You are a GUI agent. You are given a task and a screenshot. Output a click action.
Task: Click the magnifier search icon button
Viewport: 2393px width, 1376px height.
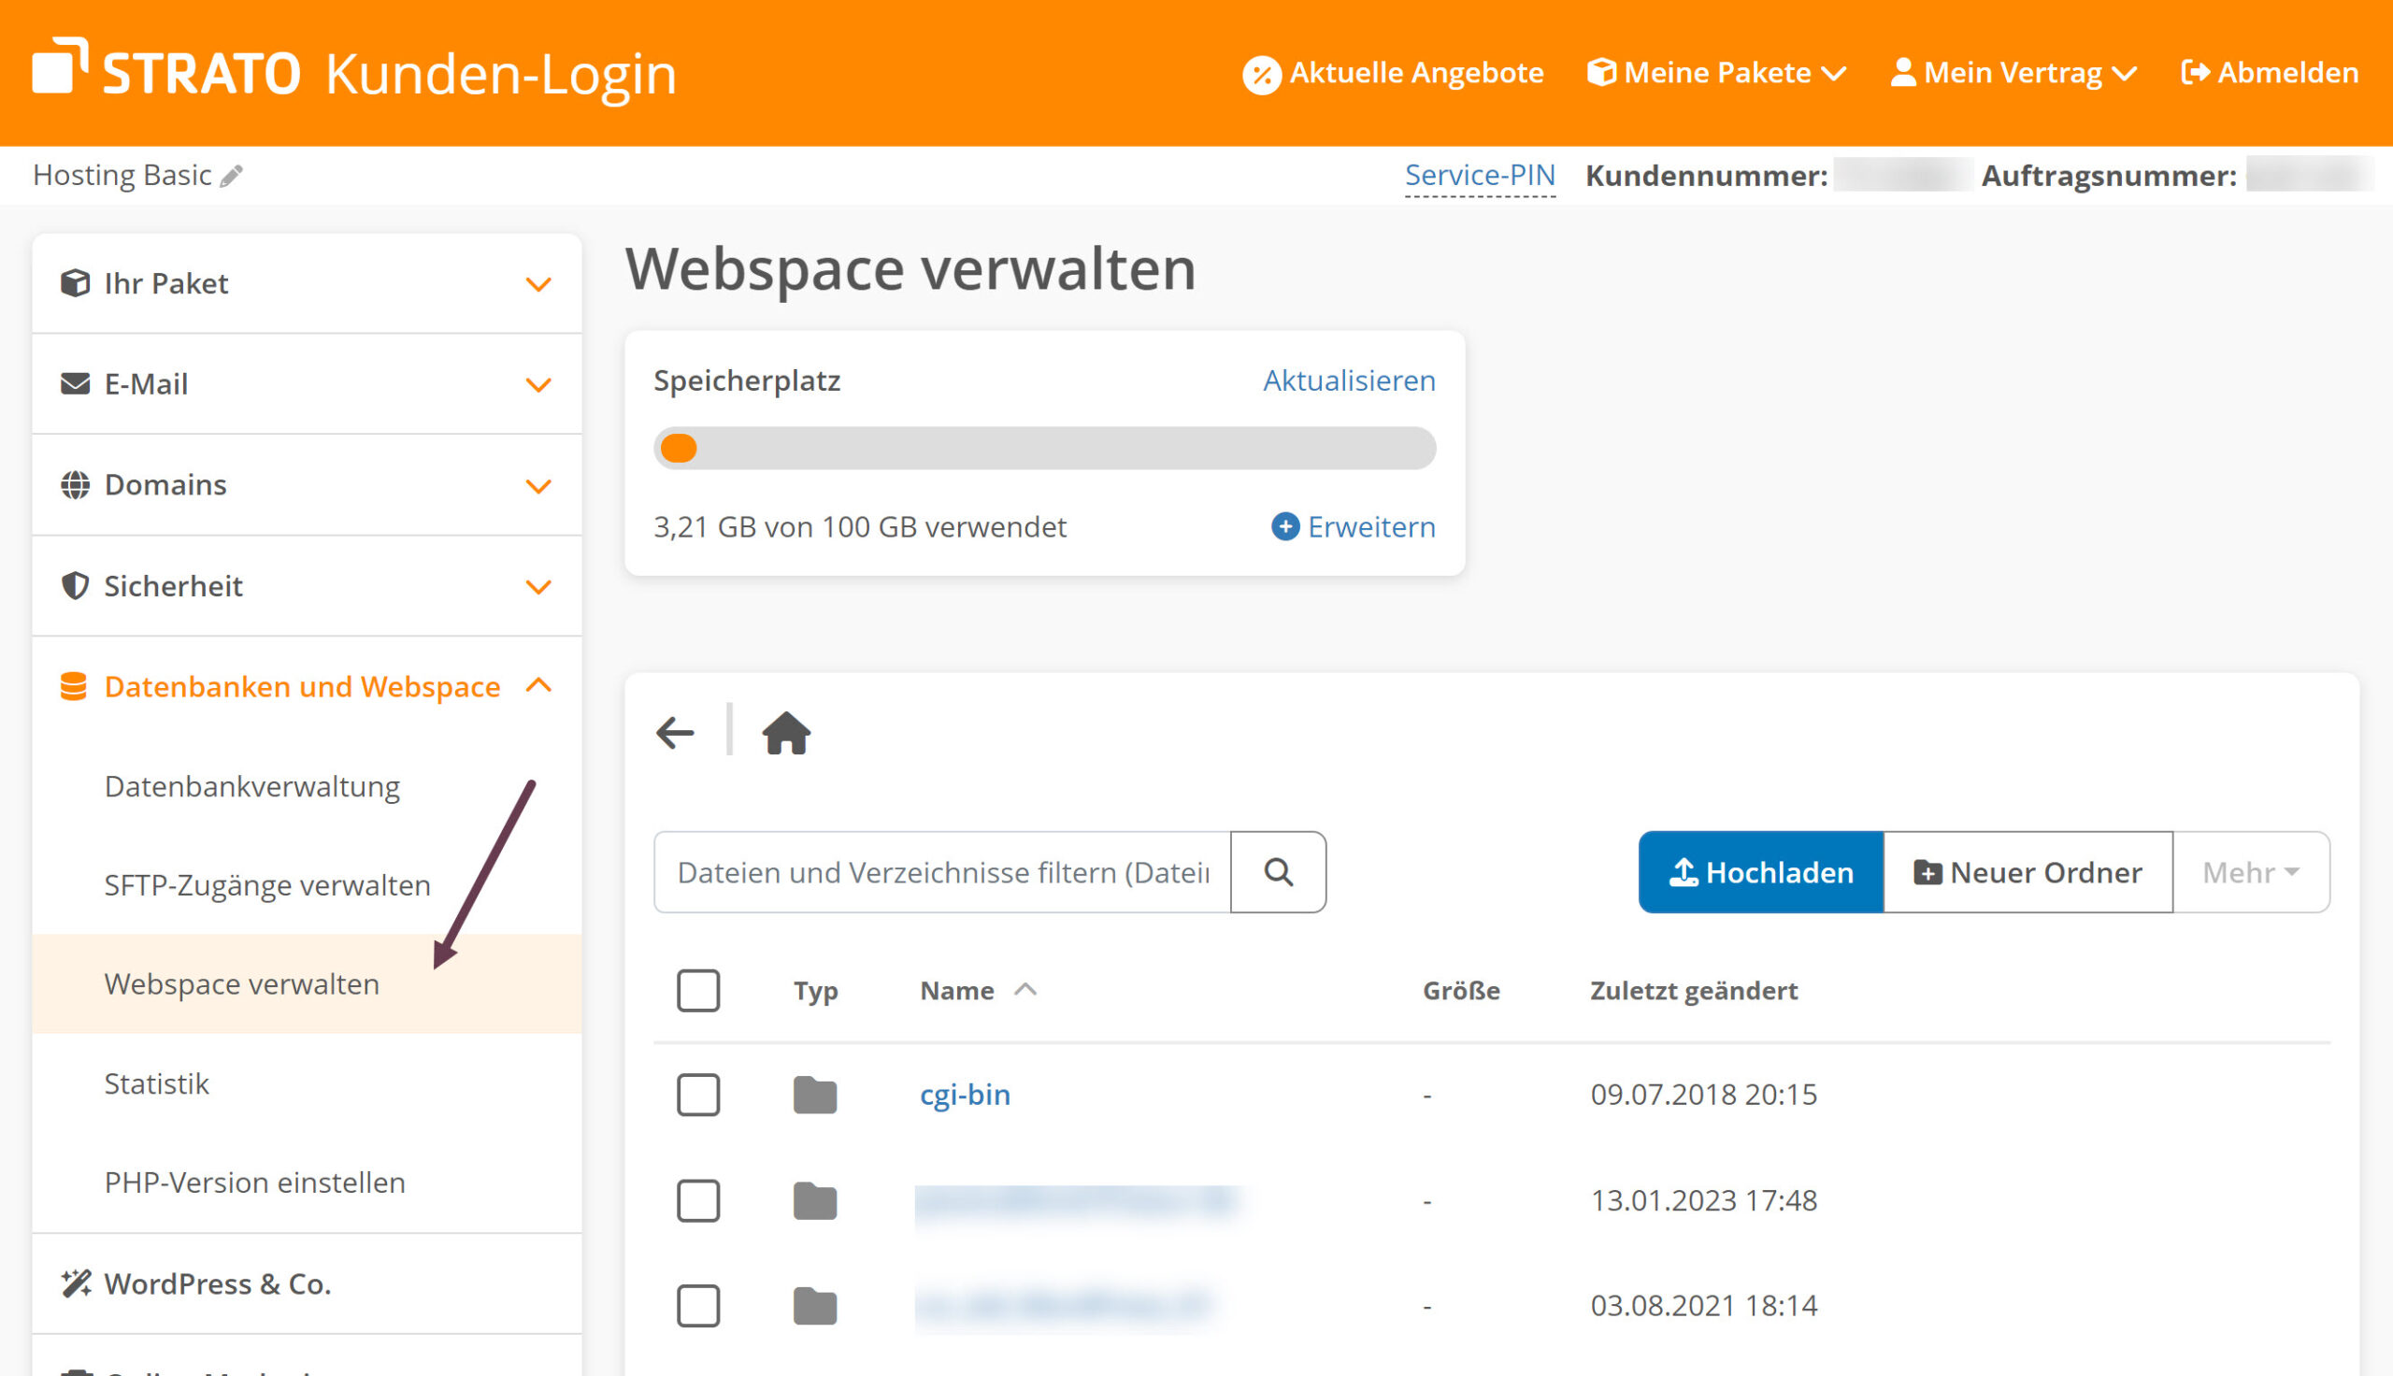1277,871
